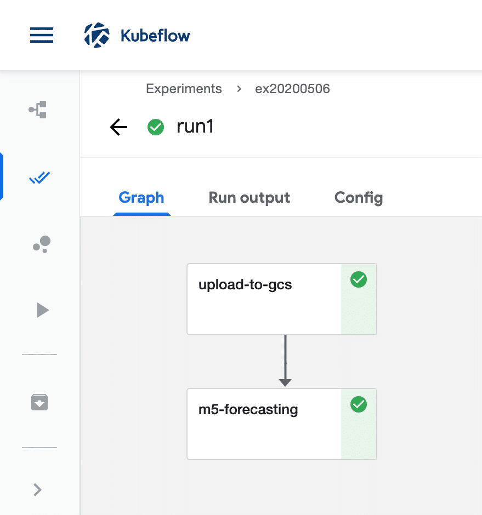
Task: Open Experiments double-check sidebar icon
Action: [39, 178]
